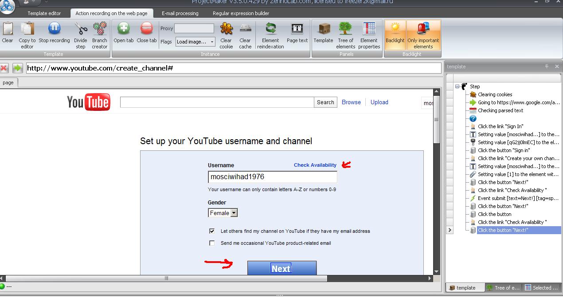Screen dimensions: 563x302
Task: Select the Clearing cookies step
Action: click(x=495, y=94)
